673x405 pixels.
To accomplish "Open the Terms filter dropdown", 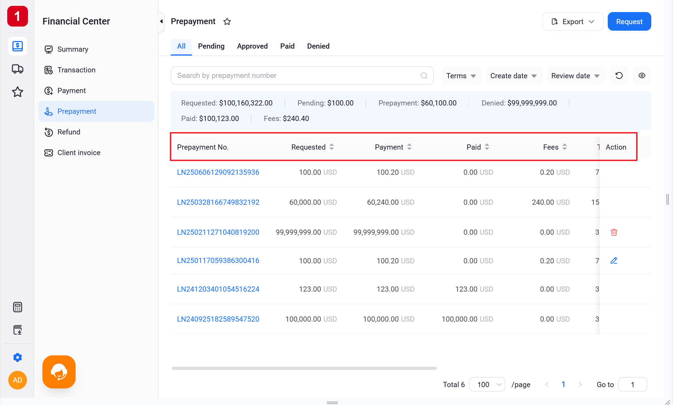I will [x=461, y=76].
